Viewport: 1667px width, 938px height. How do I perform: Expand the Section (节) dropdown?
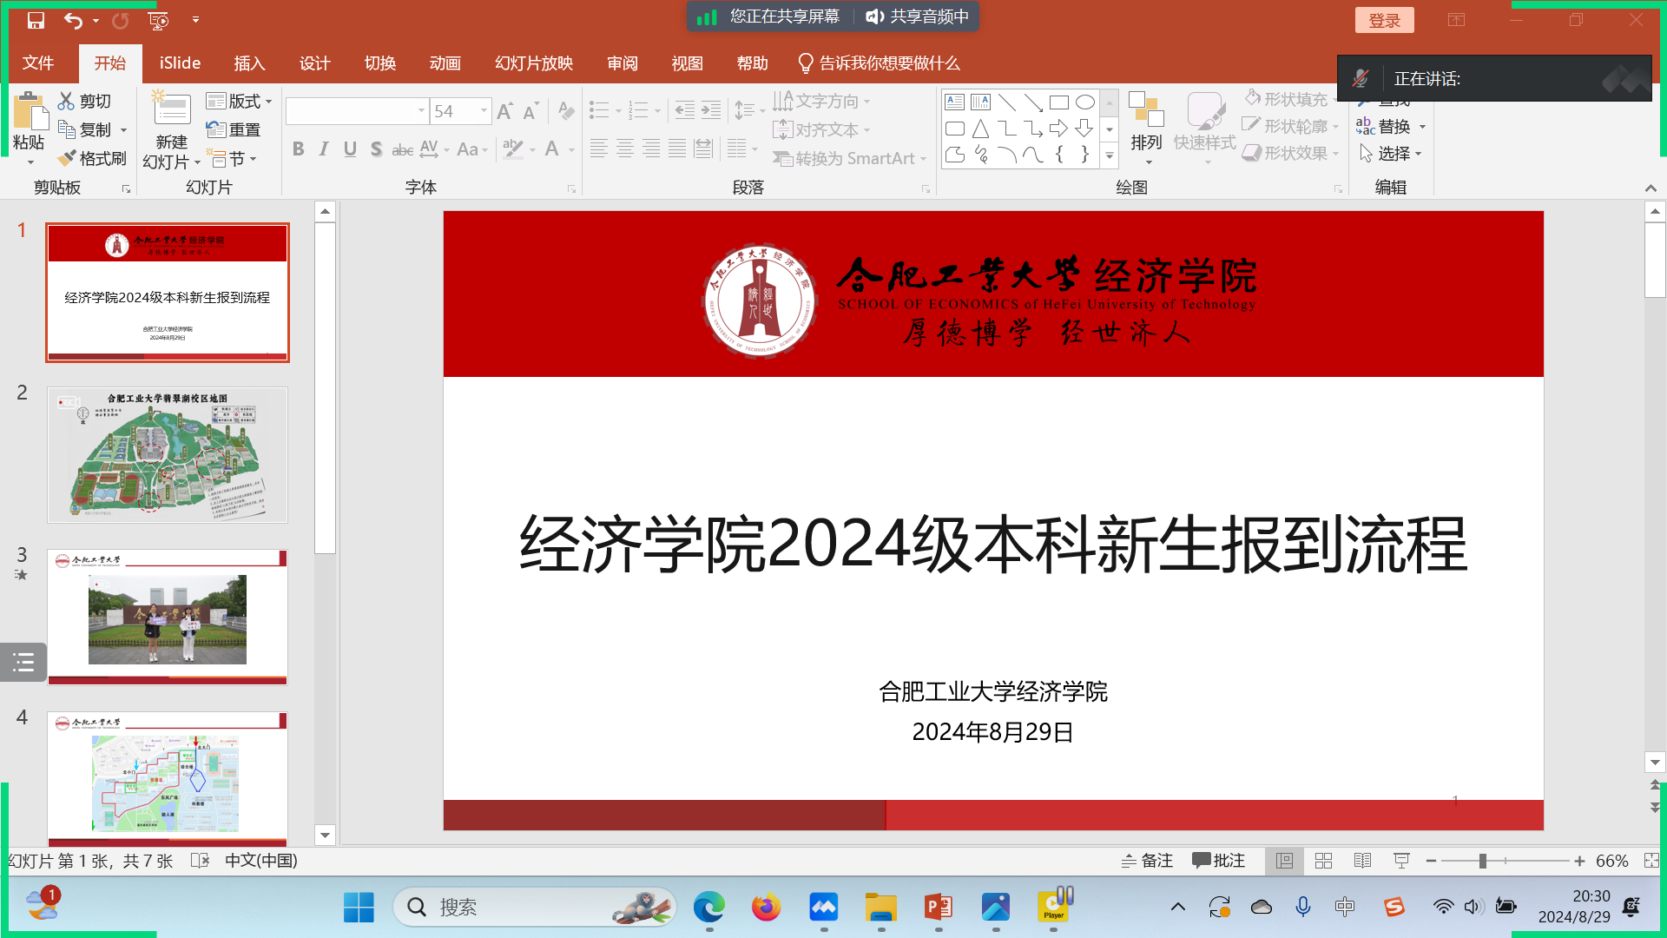232,159
